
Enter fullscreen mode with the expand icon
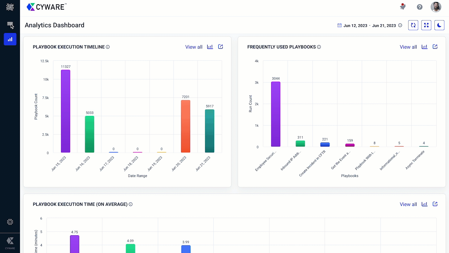pyautogui.click(x=426, y=25)
